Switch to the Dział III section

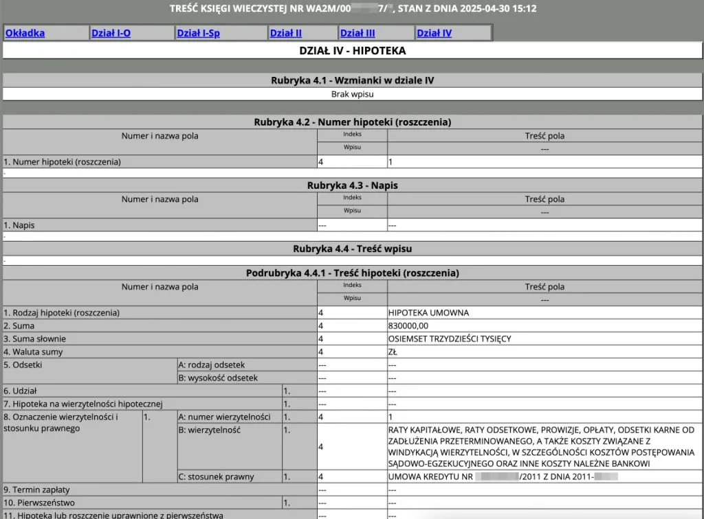click(x=357, y=32)
